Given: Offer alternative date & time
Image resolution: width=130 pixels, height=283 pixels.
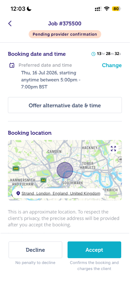Looking at the screenshot, I should tap(65, 105).
